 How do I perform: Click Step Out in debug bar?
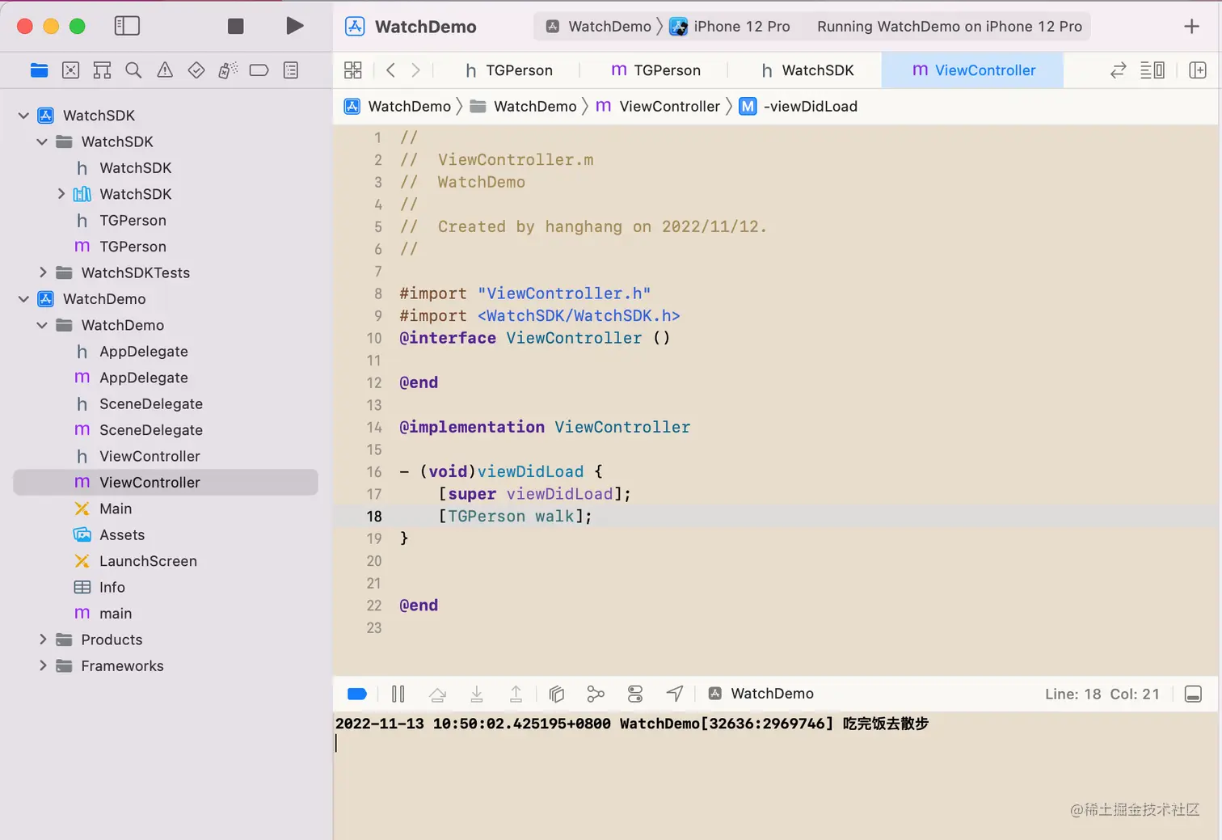(516, 694)
